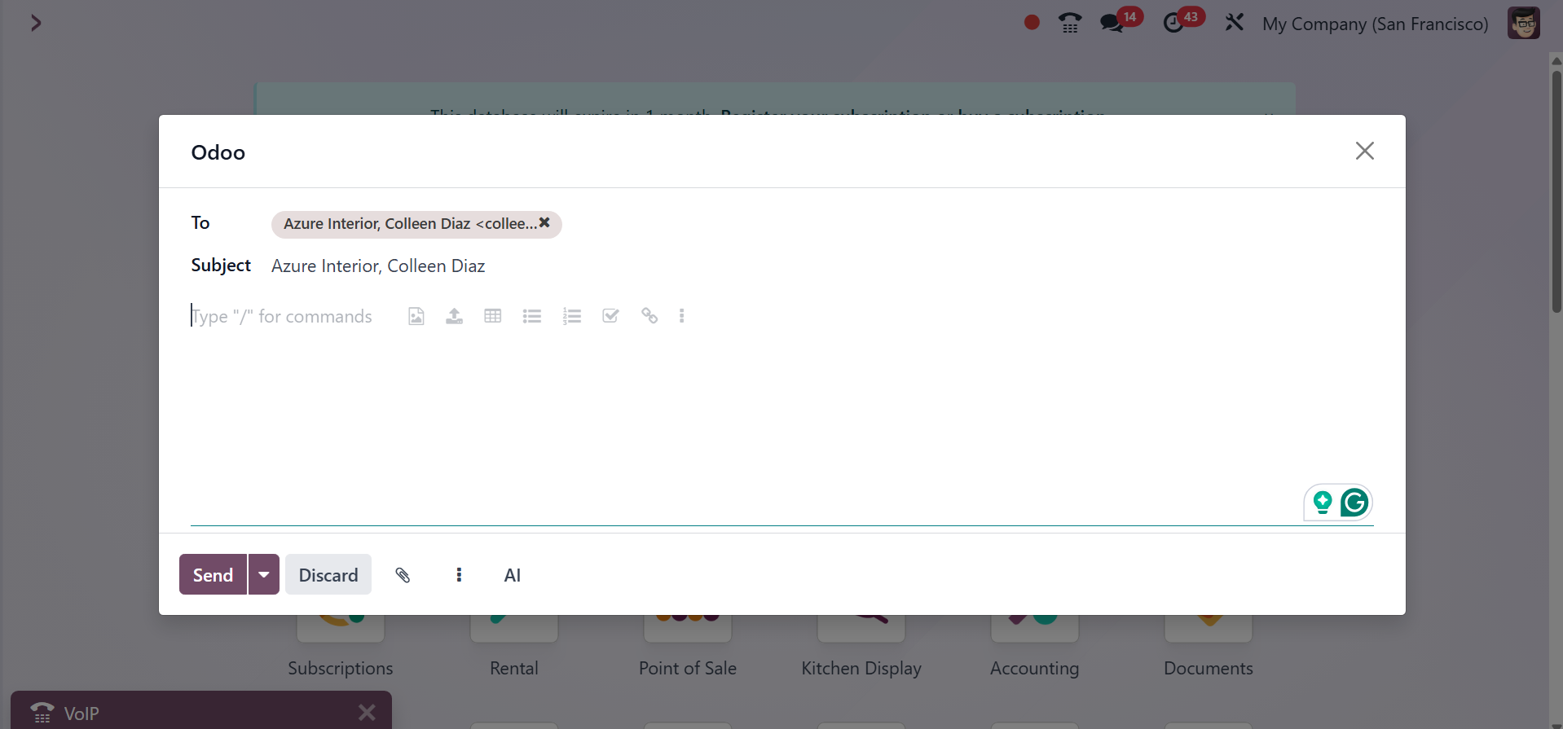Image resolution: width=1563 pixels, height=729 pixels.
Task: Click the Grammarly suggestions lightbulb icon
Action: pyautogui.click(x=1323, y=503)
